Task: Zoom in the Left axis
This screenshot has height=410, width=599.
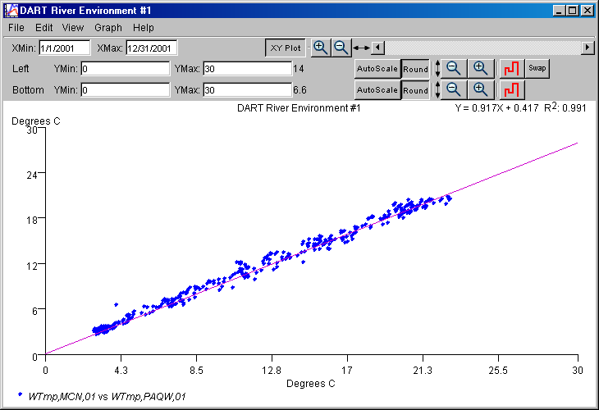Action: 481,68
